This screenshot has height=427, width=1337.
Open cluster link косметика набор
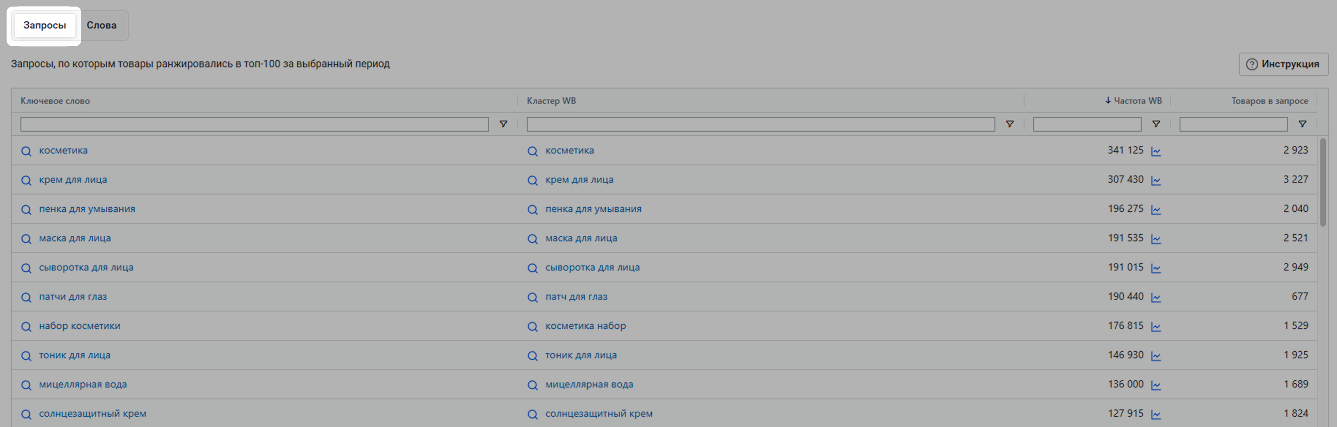pos(585,326)
